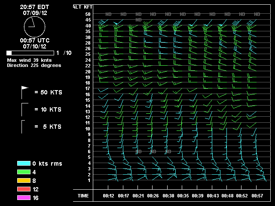275x206 pixels.
Task: Click the cyan 0 kts rms swatch
Action: [x=24, y=164]
